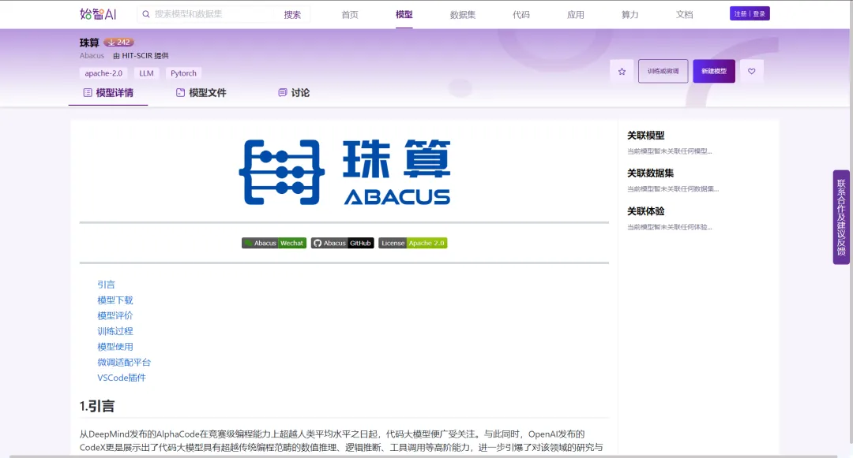853x458 pixels.
Task: Click the 搜索 search button
Action: [x=292, y=15]
